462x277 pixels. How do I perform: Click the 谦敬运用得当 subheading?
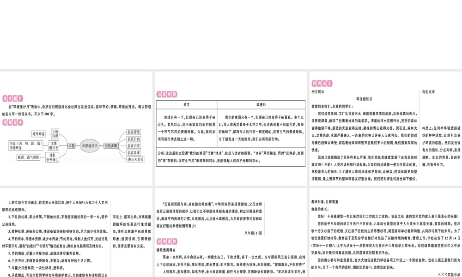pyautogui.click(x=166, y=250)
